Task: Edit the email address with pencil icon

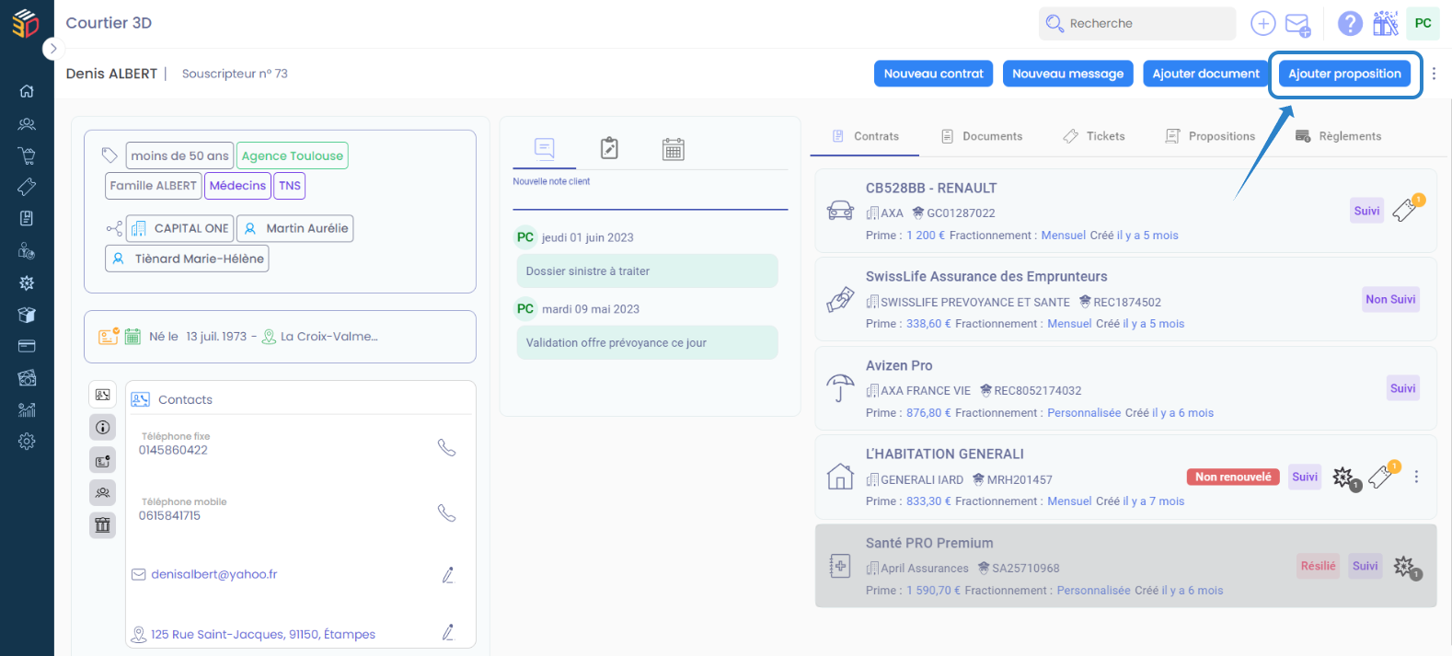Action: point(448,575)
